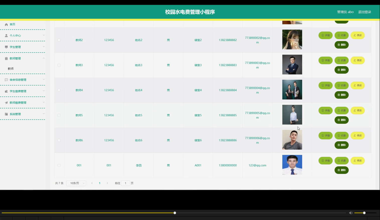Edit 教师2 using the 修改 button
The height and width of the screenshot is (220, 380).
(357, 35)
